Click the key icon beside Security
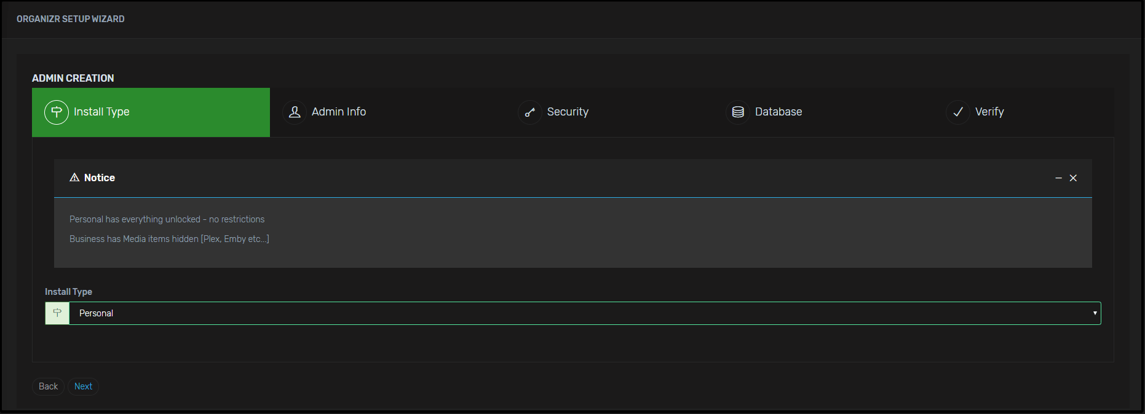The image size is (1145, 414). coord(529,112)
